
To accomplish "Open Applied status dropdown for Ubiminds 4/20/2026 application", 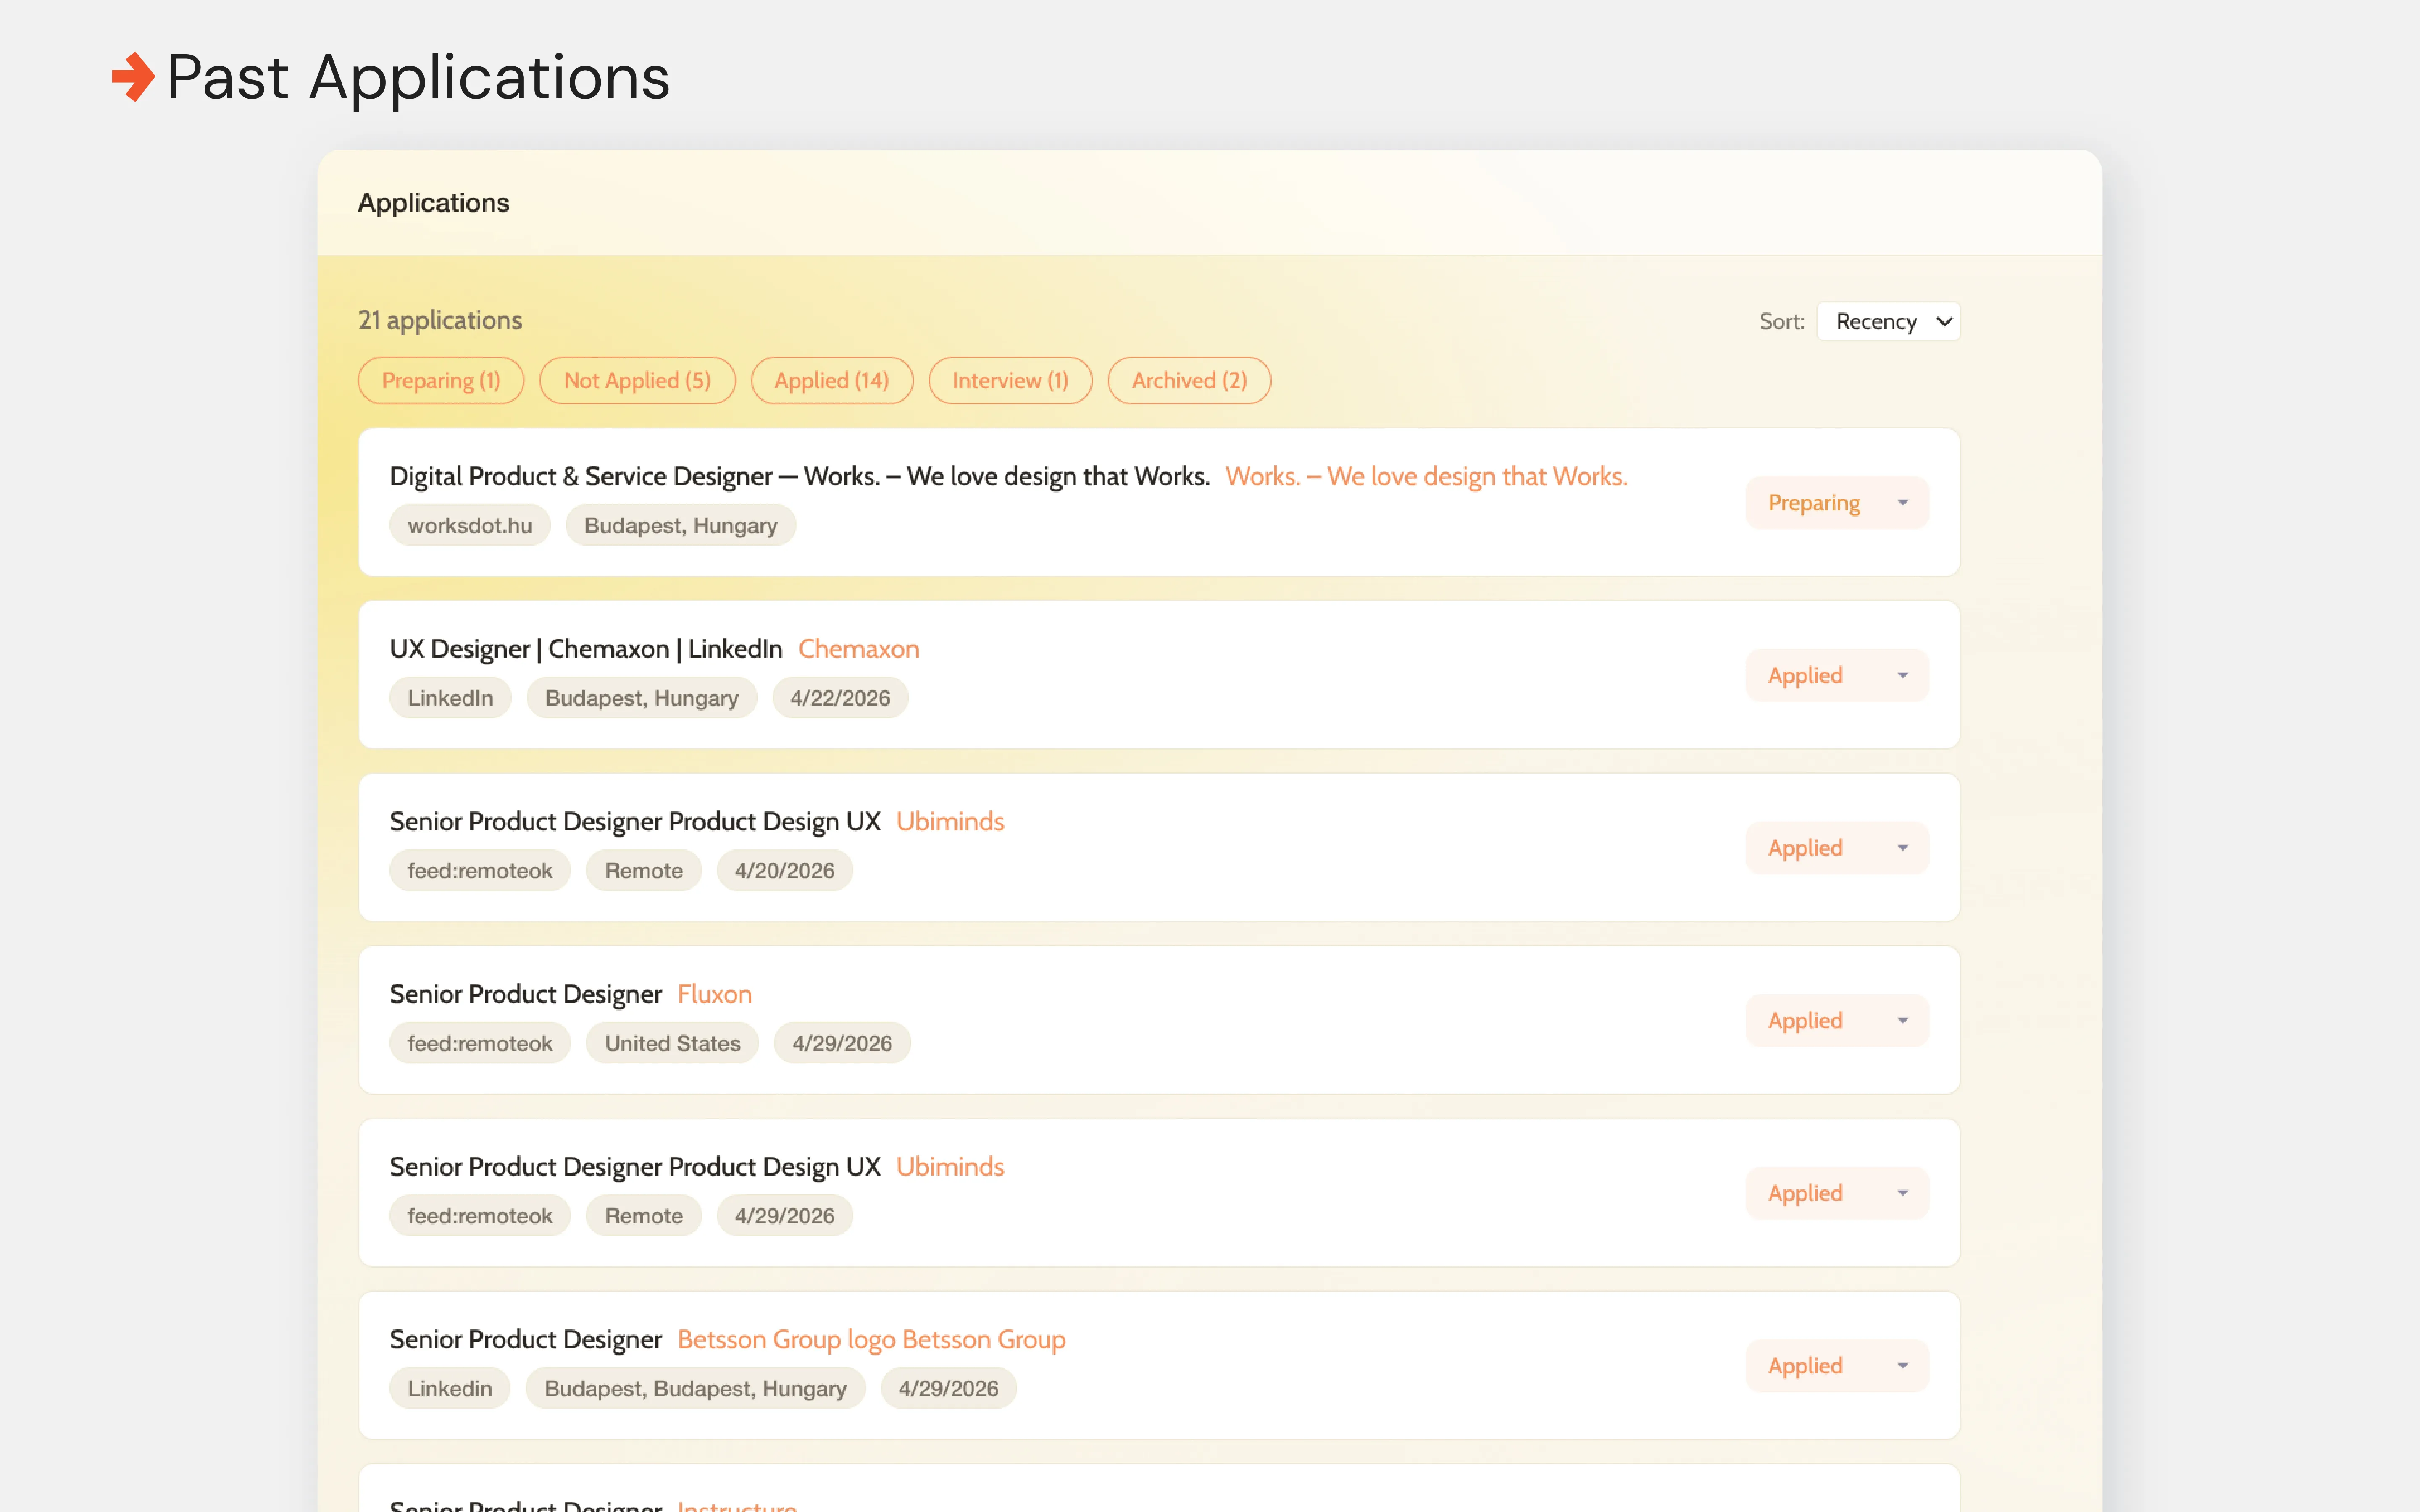I will (x=1837, y=848).
